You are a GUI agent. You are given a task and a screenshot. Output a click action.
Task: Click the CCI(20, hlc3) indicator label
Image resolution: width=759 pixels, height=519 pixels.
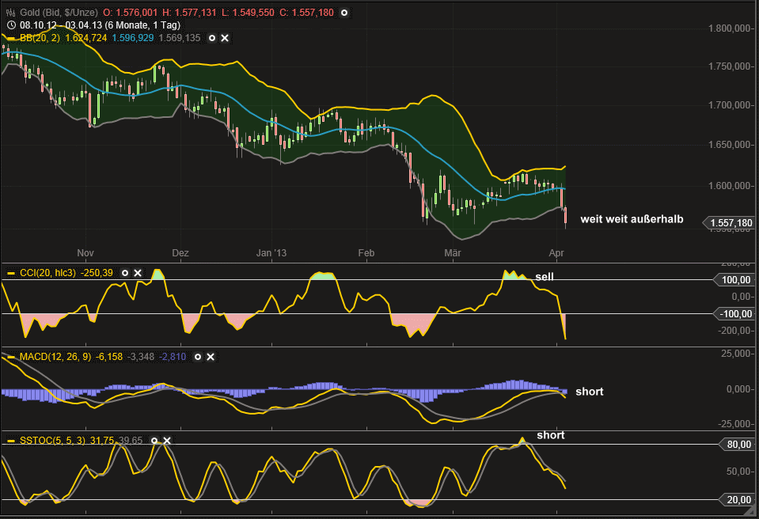47,273
